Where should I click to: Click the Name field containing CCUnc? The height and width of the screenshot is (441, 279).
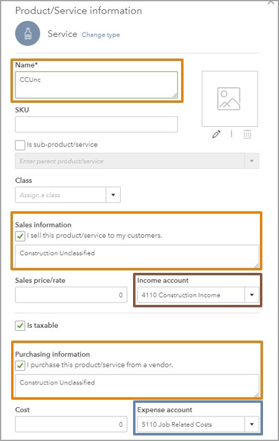pyautogui.click(x=97, y=85)
